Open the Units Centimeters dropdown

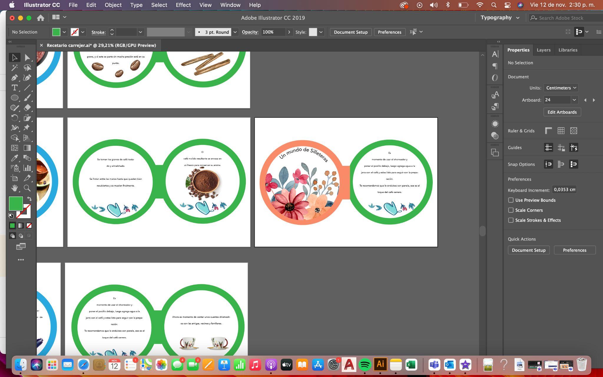coord(561,88)
